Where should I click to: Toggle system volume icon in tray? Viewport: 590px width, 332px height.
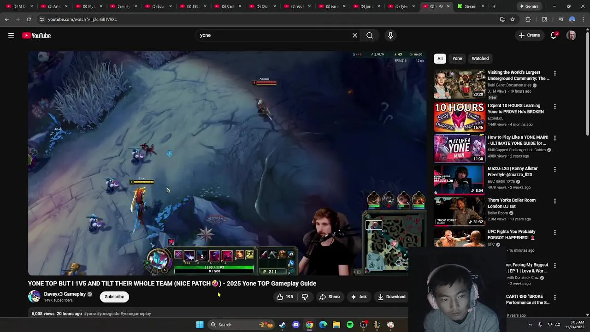coord(558,325)
